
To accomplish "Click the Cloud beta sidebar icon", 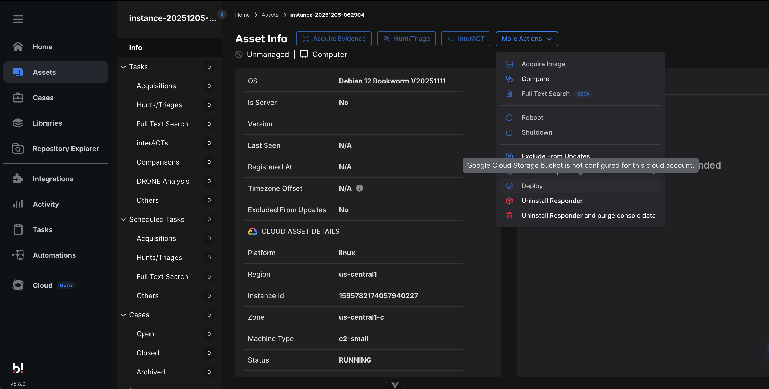I will [18, 285].
